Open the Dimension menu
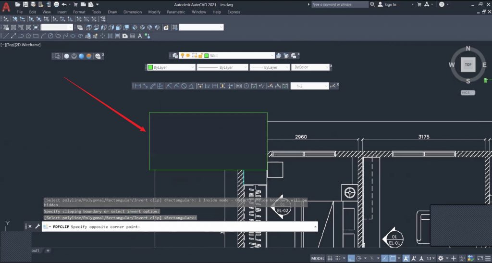The width and height of the screenshot is (492, 263). [133, 12]
